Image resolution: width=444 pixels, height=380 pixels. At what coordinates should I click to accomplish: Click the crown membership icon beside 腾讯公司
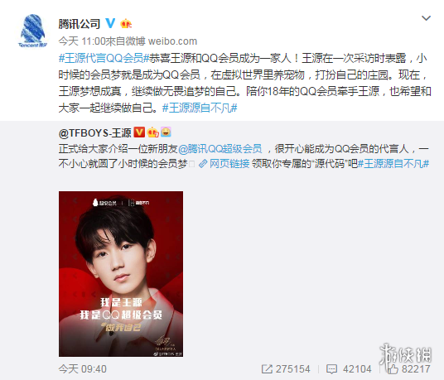click(x=126, y=23)
